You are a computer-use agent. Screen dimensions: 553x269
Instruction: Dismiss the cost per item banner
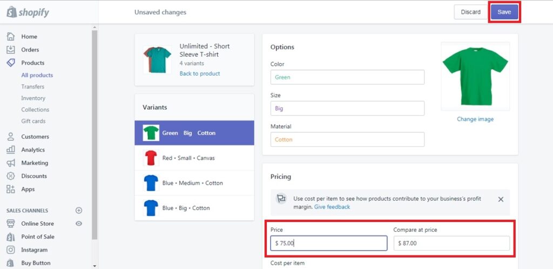[x=501, y=199]
